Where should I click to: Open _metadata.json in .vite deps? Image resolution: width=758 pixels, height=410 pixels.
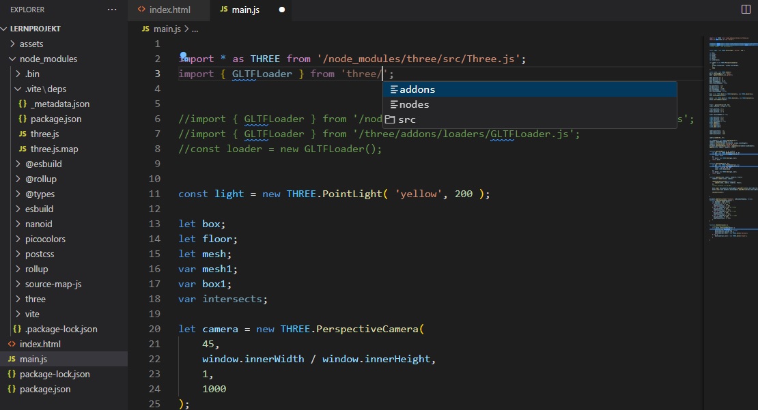[64, 104]
